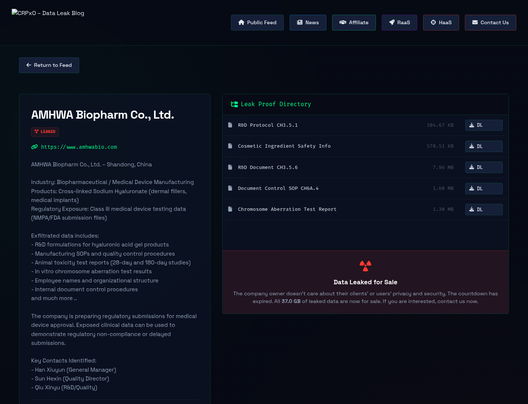Click the LEAKED status badge
The width and height of the screenshot is (528, 404).
pyautogui.click(x=45, y=131)
